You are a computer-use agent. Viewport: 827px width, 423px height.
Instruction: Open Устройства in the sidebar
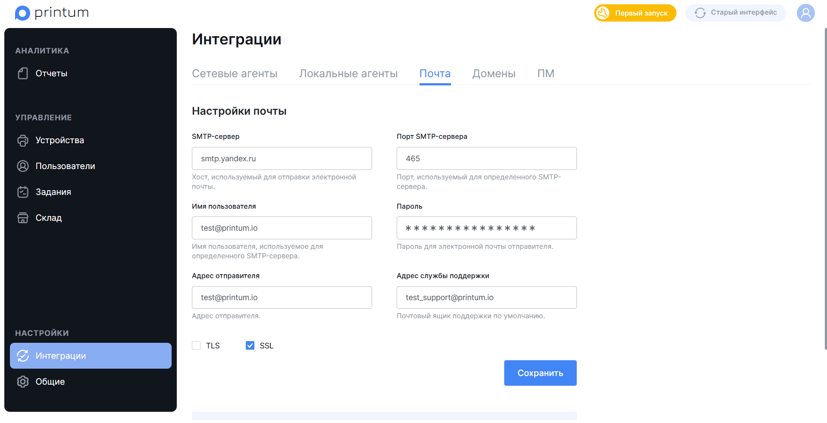click(91, 140)
